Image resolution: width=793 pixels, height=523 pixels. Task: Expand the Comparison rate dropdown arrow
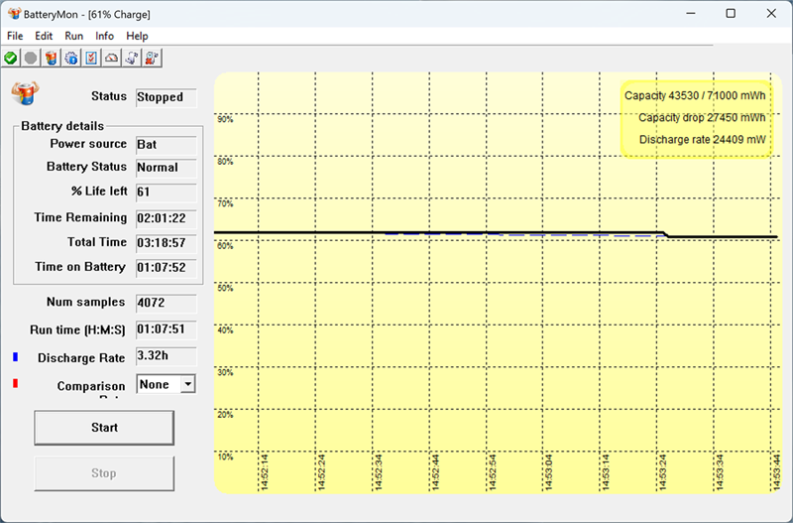tap(187, 384)
